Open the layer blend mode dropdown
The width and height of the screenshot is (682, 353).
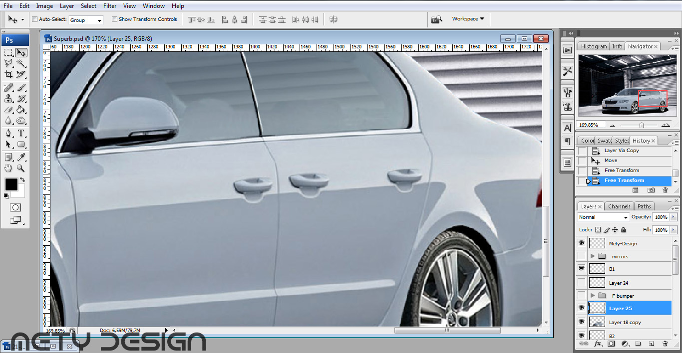603,217
